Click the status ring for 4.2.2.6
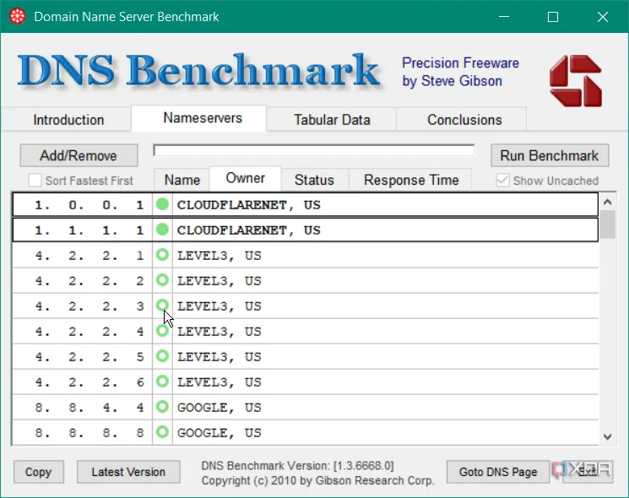Screen dimensions: 629x498 162,382
